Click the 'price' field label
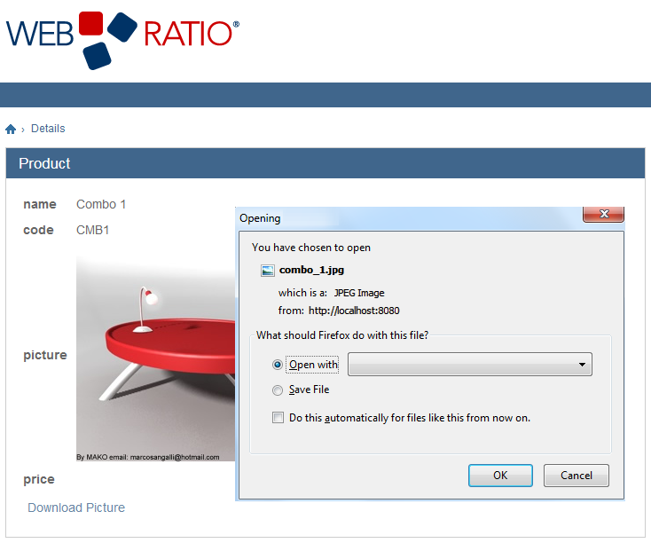651x543 pixels. click(x=39, y=479)
